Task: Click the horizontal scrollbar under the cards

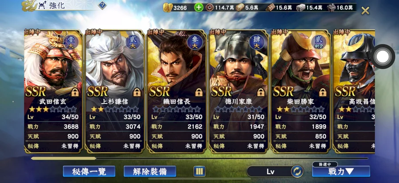Action: point(200,158)
